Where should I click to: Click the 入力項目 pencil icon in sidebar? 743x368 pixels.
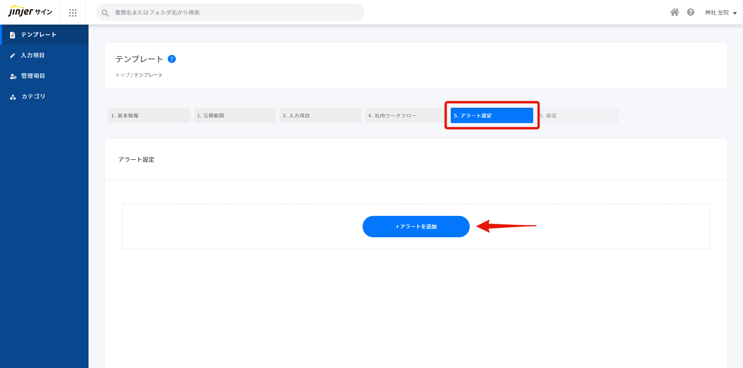(13, 56)
